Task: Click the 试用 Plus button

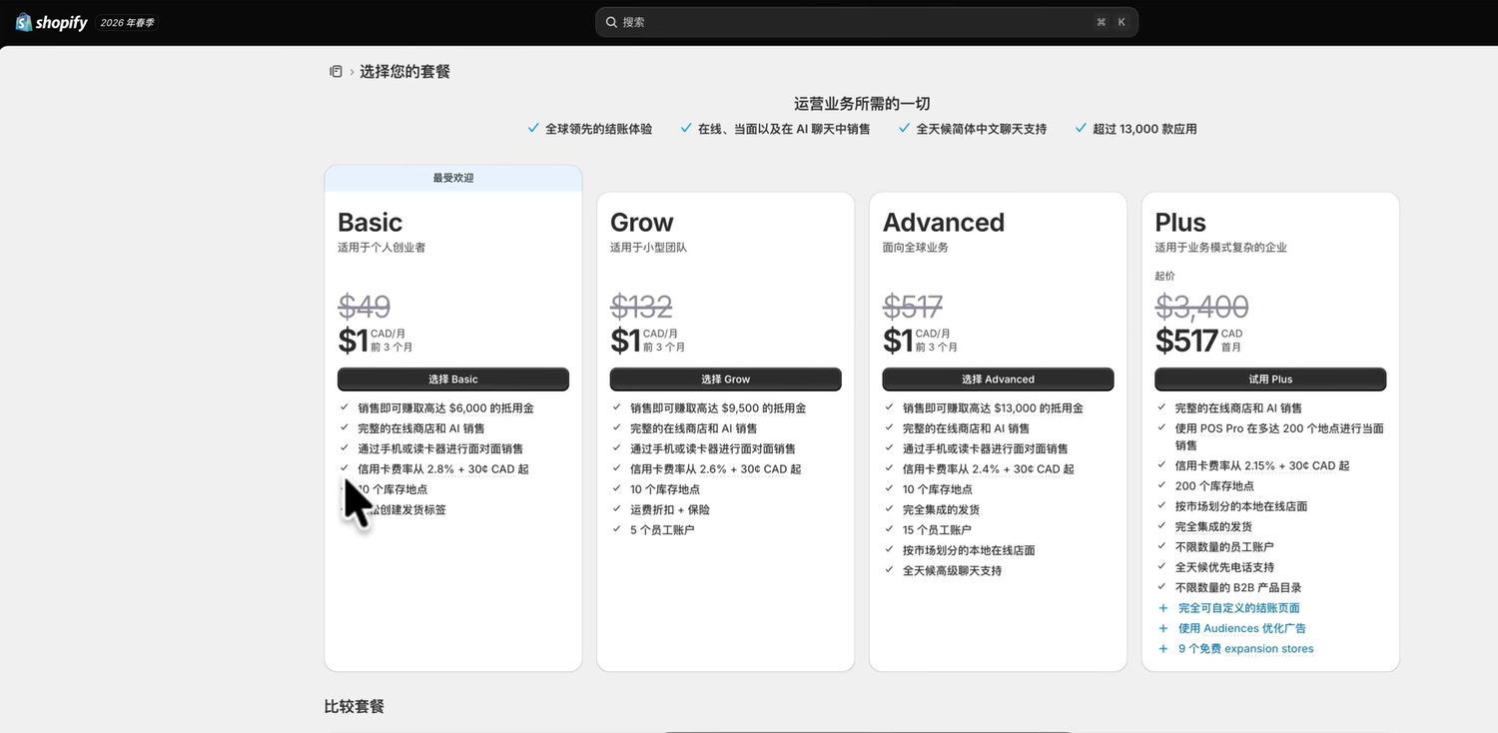Action: click(1270, 379)
